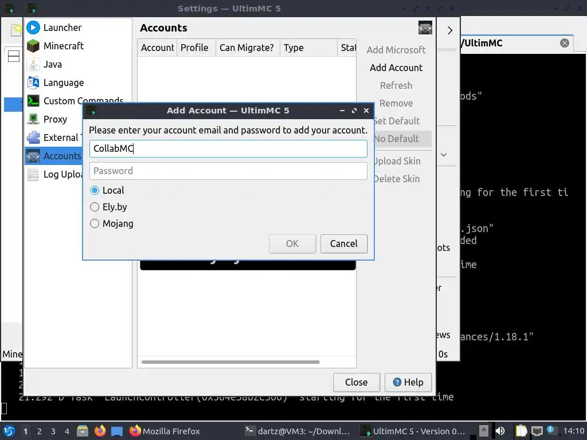Open the network status tray icon
Image resolution: width=587 pixels, height=440 pixels.
pos(537,431)
